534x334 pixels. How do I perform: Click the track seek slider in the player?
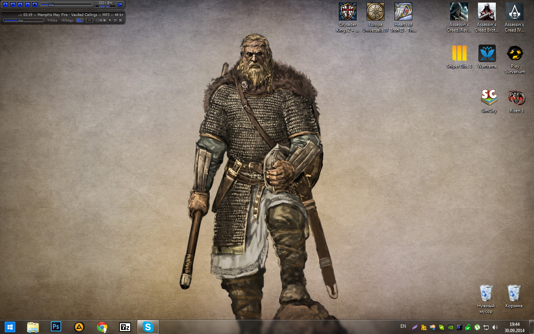pyautogui.click(x=66, y=4)
